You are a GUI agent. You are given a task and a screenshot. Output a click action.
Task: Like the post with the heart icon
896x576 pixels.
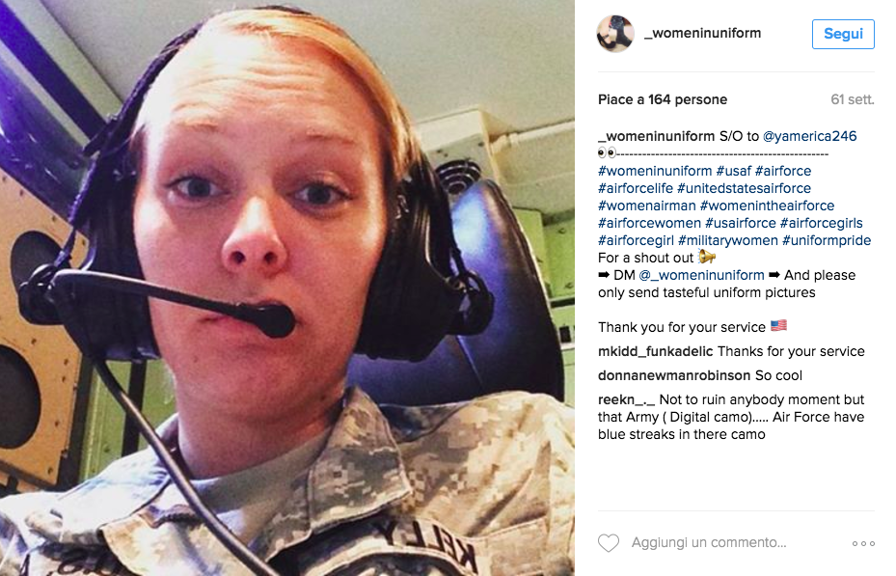[608, 543]
